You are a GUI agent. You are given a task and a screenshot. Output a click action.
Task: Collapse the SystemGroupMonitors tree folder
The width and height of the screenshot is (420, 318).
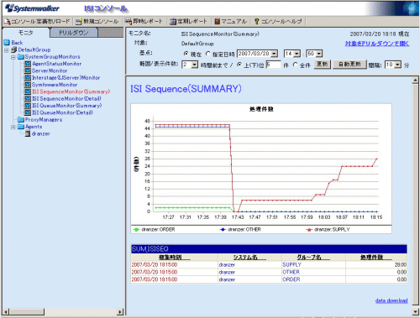pyautogui.click(x=13, y=57)
